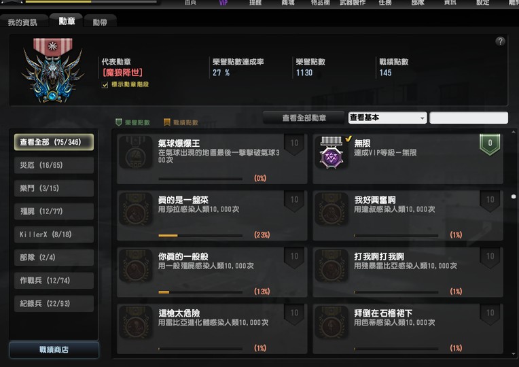Click the 我好興奮啊 medal icon
Screen dimensions: 519x367
tap(332, 209)
